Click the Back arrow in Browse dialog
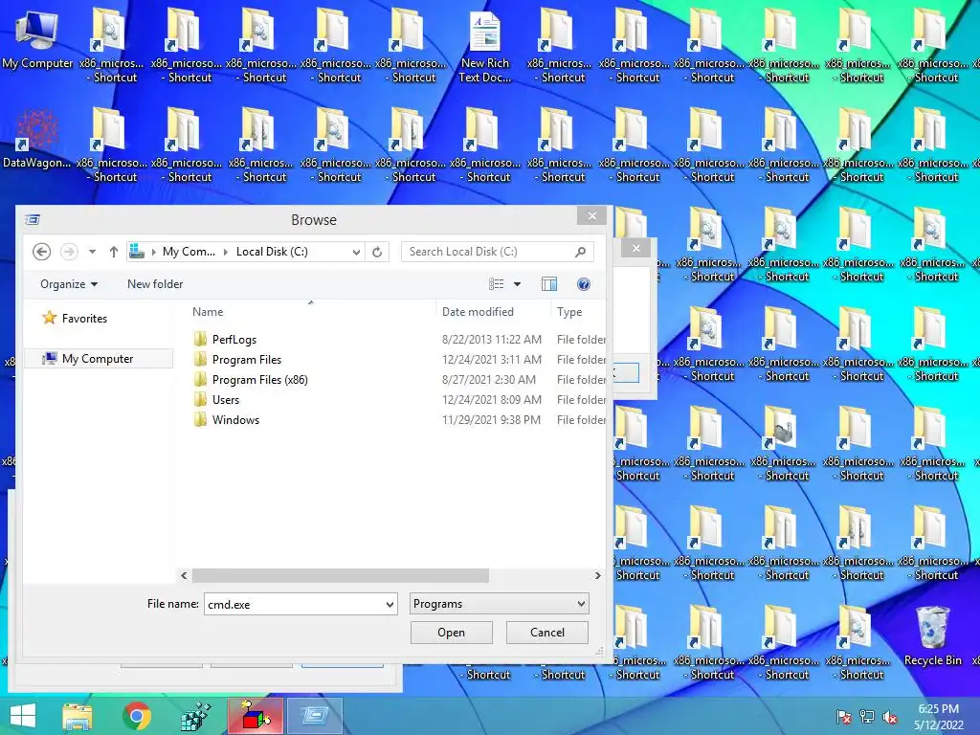Screen dimensions: 980x735 pos(41,252)
